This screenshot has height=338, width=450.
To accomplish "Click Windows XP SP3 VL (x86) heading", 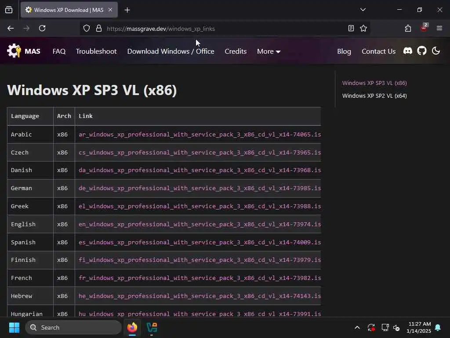I will coord(92,90).
